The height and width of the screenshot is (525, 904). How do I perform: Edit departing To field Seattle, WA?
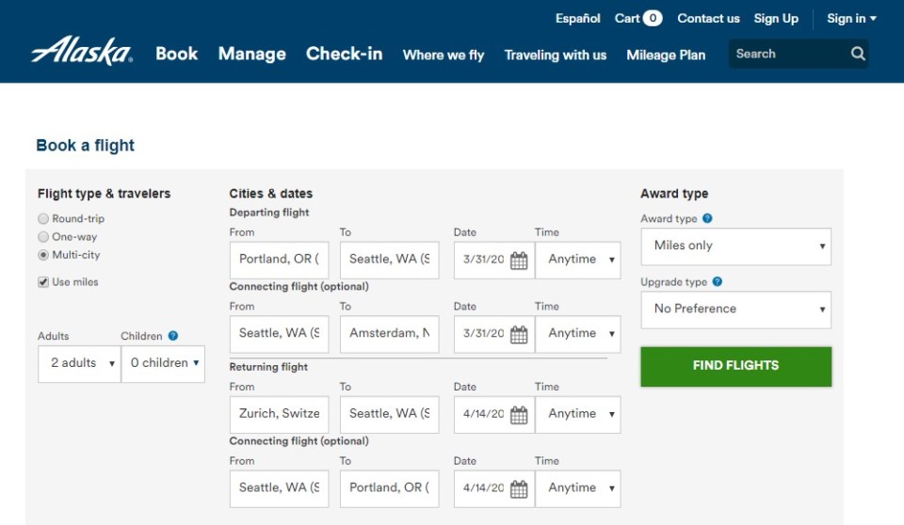tap(389, 260)
